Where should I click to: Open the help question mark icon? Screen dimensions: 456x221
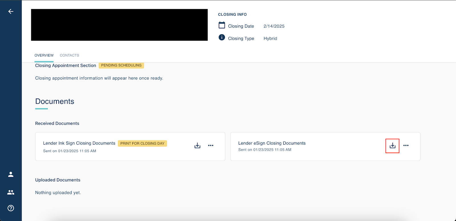click(11, 208)
